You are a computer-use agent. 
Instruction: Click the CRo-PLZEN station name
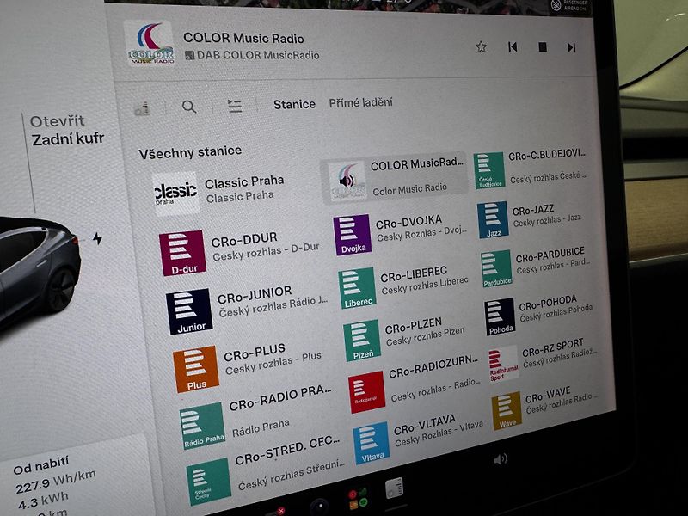[414, 326]
